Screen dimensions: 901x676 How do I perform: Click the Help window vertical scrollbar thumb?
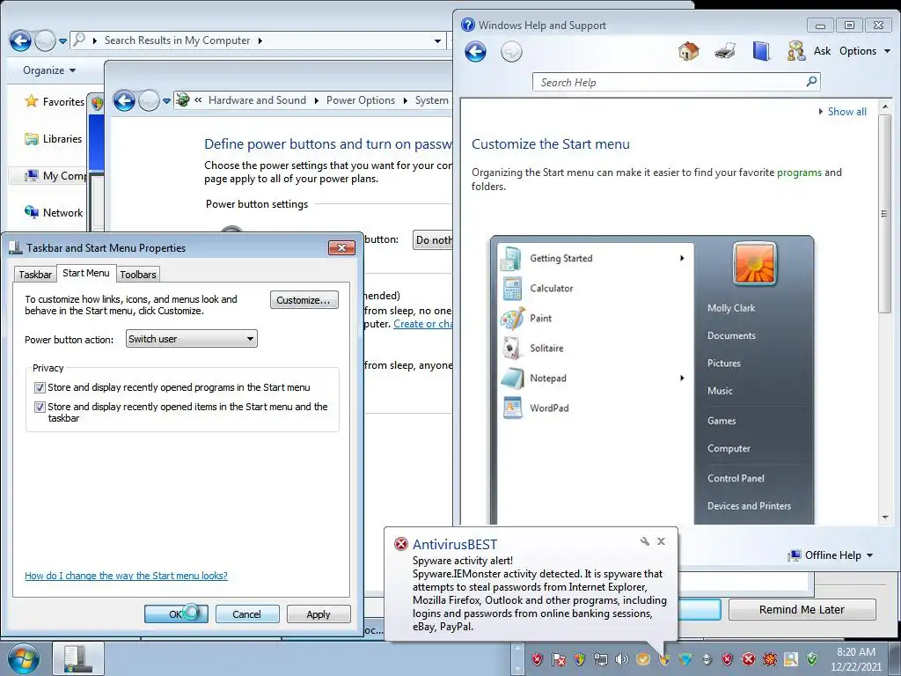[x=885, y=213]
